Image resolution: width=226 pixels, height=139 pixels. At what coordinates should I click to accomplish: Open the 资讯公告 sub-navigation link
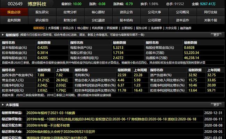click(x=68, y=28)
